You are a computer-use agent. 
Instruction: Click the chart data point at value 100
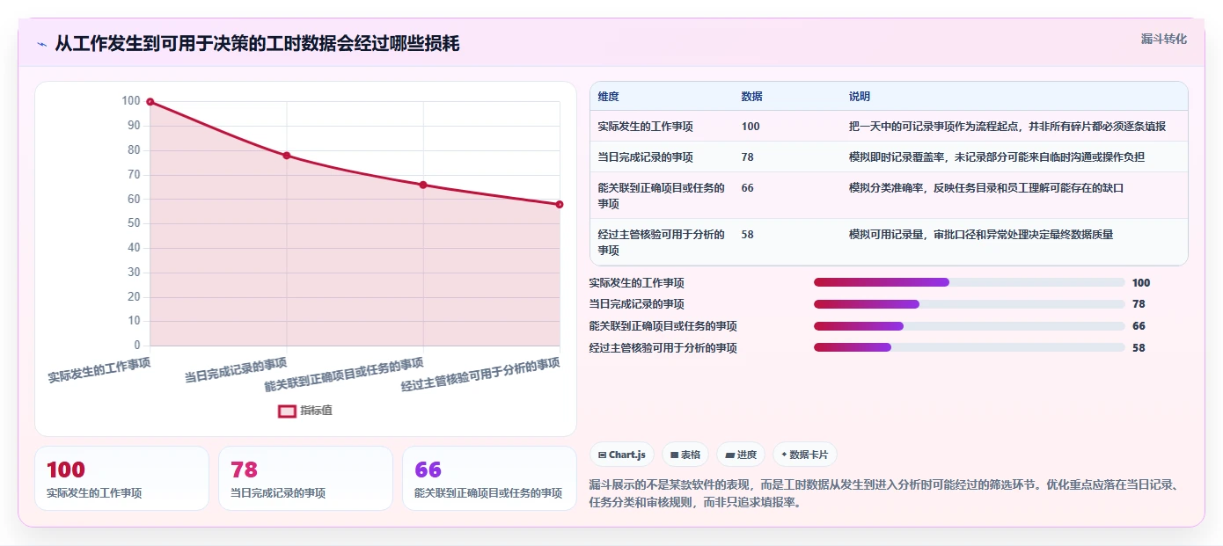pos(150,102)
